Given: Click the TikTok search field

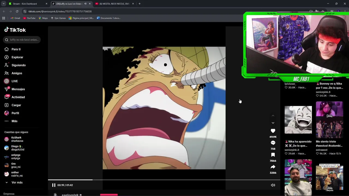Looking at the screenshot, I should pyautogui.click(x=22, y=40).
